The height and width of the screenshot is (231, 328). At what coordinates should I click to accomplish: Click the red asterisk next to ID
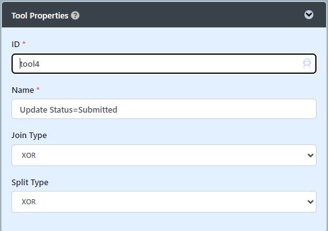(24, 43)
